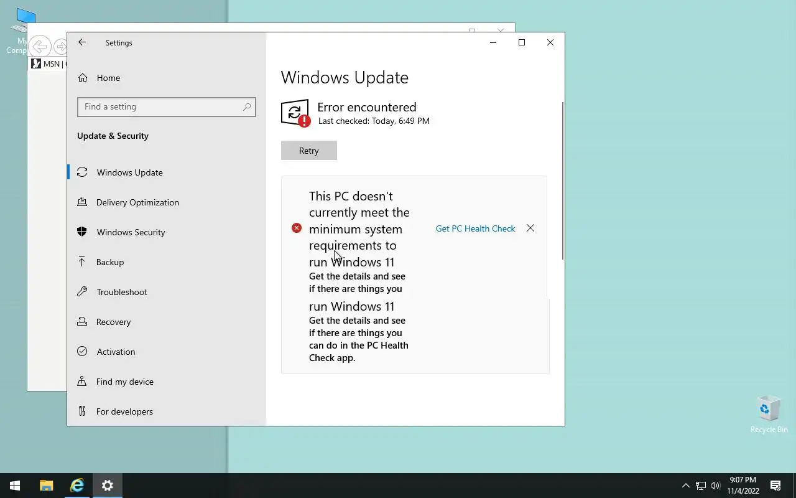Show hidden system tray icons

(x=686, y=486)
